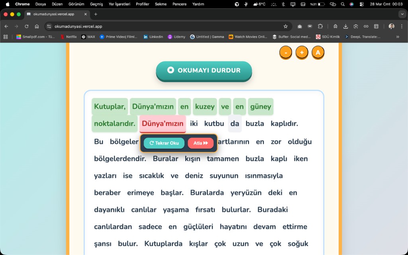Go to Chrome home page icon
Viewport: 408px width, 255px height.
[37, 26]
